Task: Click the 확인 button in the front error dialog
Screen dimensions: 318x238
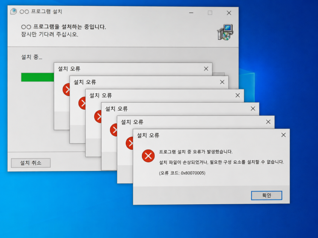Action: pos(267,195)
